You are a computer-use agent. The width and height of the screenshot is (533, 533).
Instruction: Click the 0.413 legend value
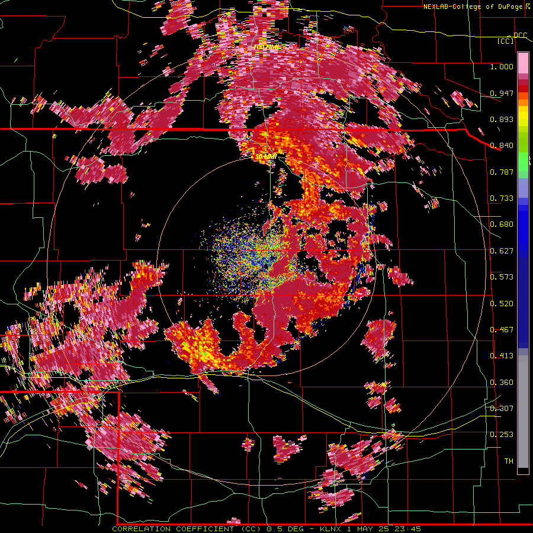coord(502,356)
